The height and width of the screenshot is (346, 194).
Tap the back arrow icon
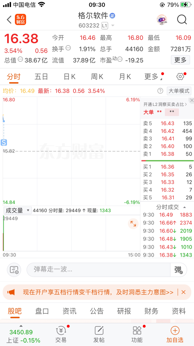9,20
